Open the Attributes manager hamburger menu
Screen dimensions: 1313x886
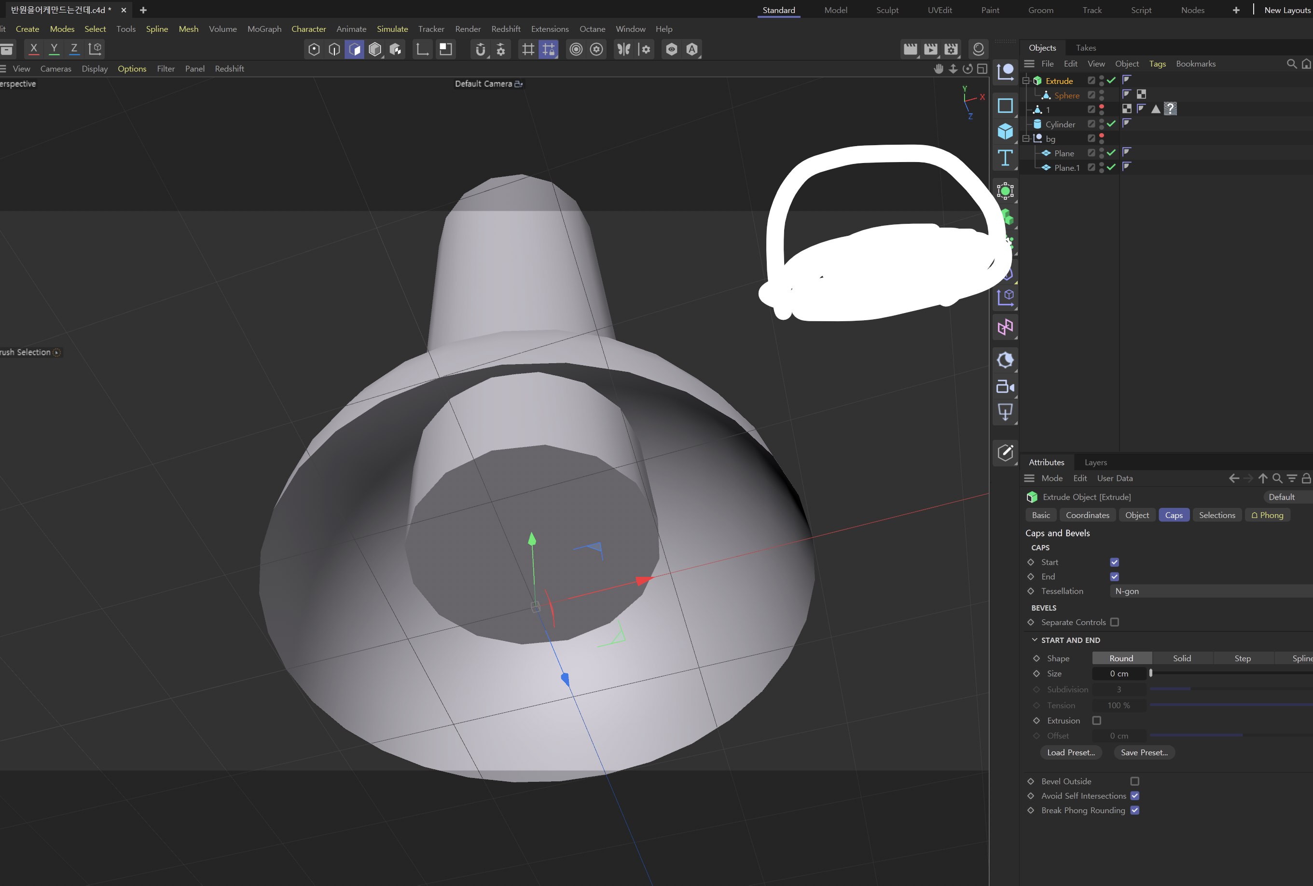pos(1029,478)
